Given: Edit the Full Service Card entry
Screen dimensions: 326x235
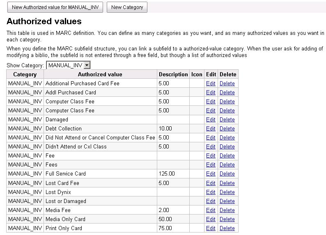Looking at the screenshot, I should coord(211,173).
